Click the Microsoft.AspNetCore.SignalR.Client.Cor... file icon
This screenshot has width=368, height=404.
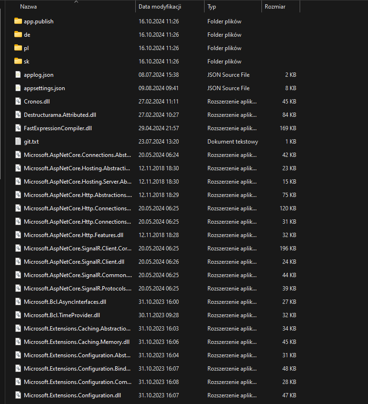[18, 249]
